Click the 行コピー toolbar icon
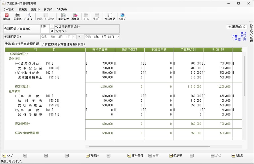The image size is (254, 164). (x=97, y=17)
